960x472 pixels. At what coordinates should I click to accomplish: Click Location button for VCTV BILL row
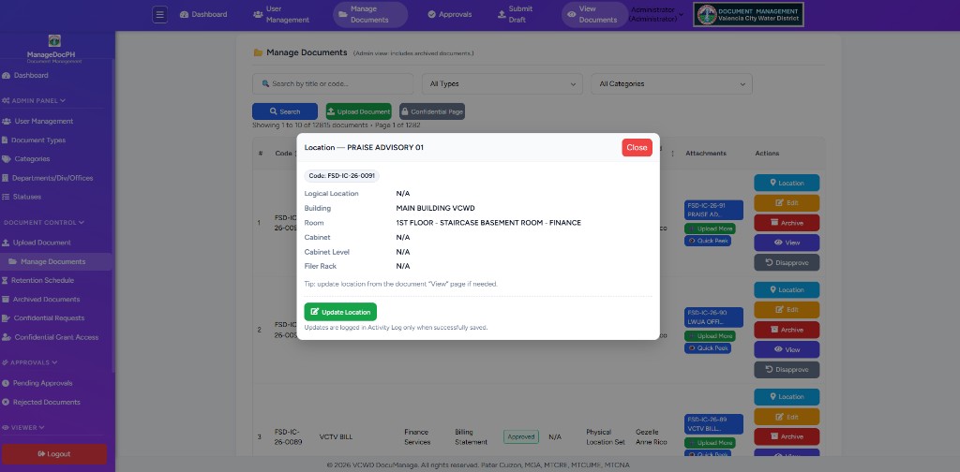click(787, 397)
